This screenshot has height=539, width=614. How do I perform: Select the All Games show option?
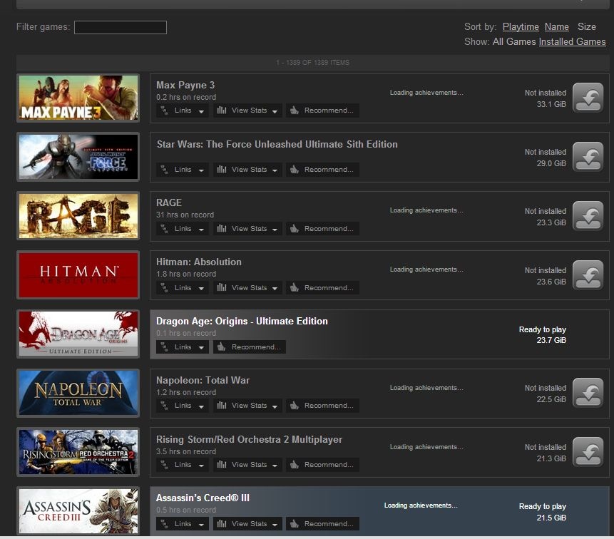point(514,41)
